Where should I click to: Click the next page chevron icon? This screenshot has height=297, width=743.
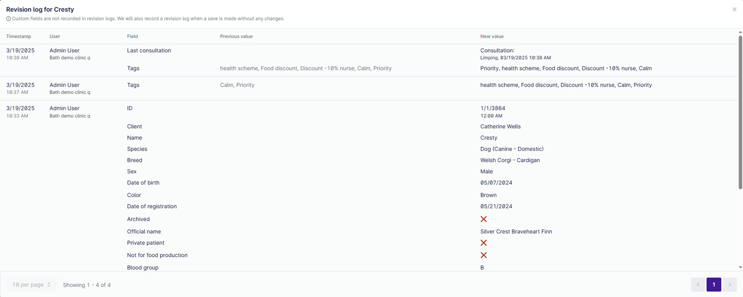(x=730, y=284)
